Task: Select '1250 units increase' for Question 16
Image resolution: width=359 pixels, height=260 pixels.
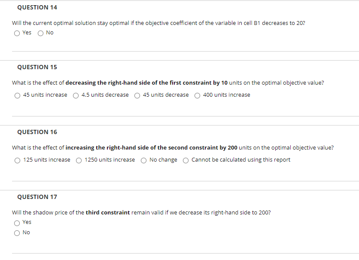Action: 79,160
